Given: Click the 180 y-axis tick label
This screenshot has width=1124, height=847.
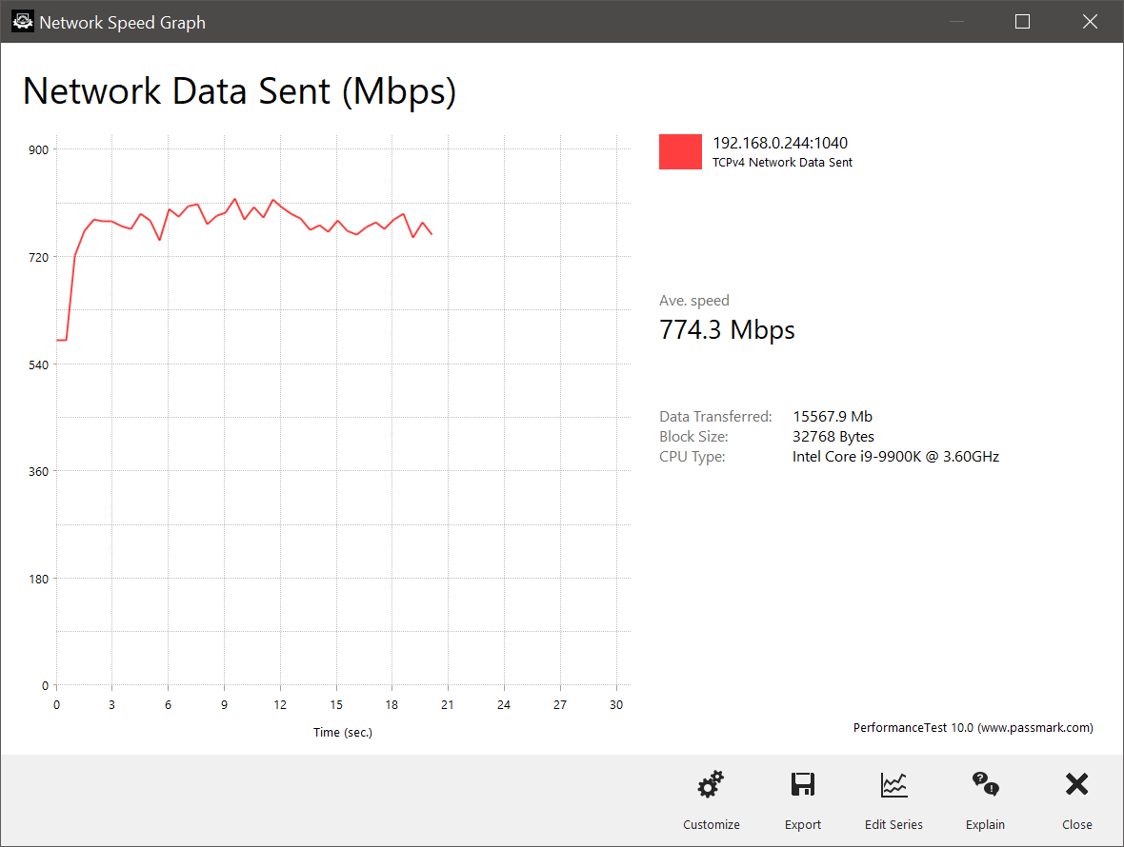Looking at the screenshot, I should (38, 580).
